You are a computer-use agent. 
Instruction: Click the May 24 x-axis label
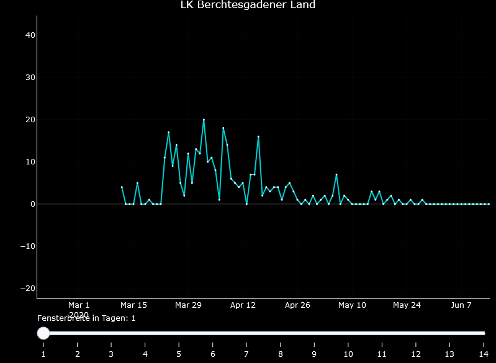click(407, 305)
